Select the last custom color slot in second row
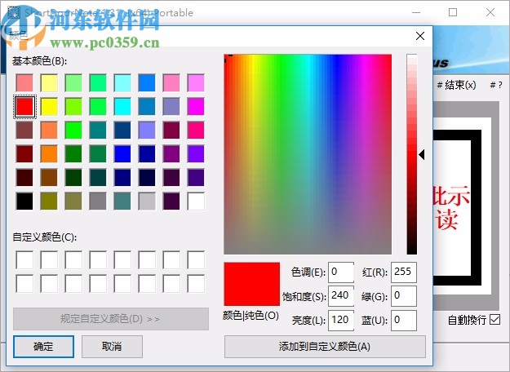 point(196,284)
